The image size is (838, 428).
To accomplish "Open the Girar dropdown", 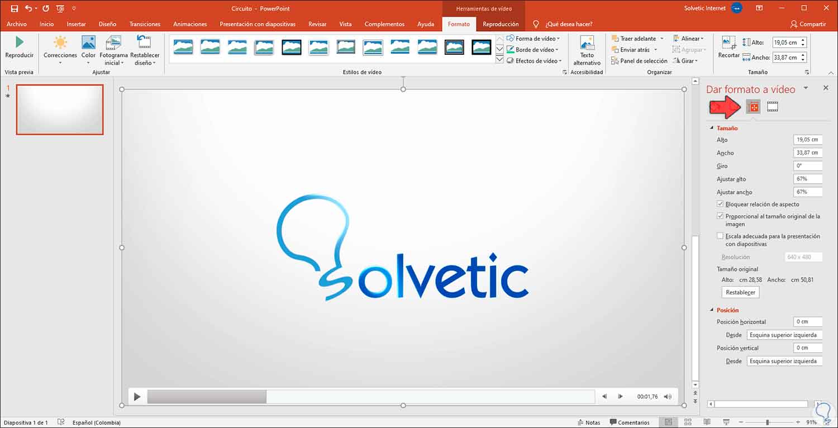I will pyautogui.click(x=685, y=61).
